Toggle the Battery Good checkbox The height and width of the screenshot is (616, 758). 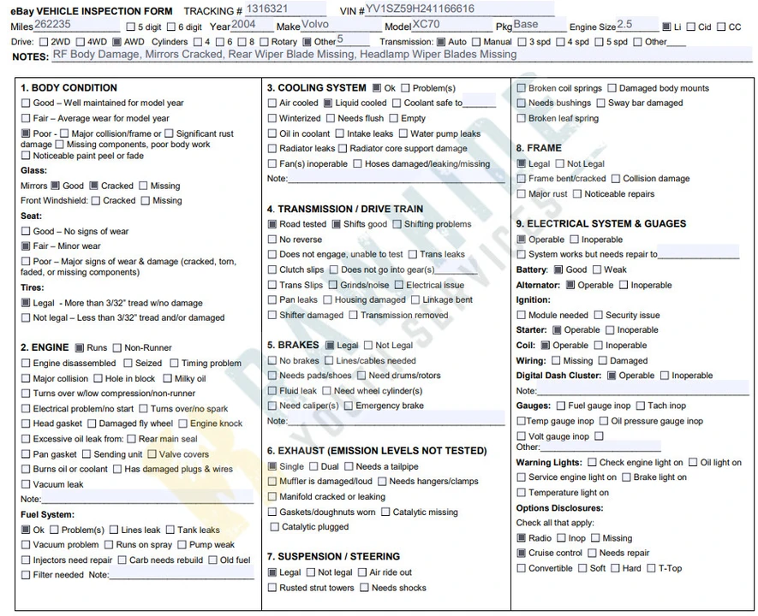(x=558, y=269)
